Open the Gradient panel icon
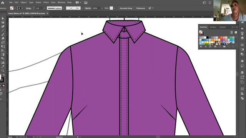Screen dimensions: 246x138 (242, 49)
